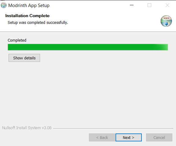The width and height of the screenshot is (176, 146).
Task: Minimize the Modrinth App Setup window
Action: point(132,5)
